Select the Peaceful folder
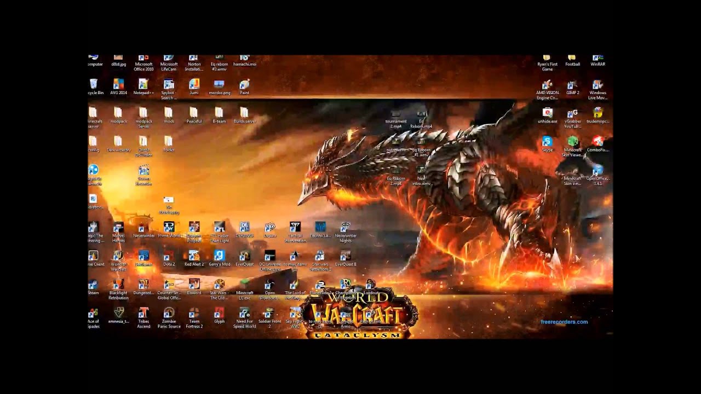 click(x=194, y=115)
